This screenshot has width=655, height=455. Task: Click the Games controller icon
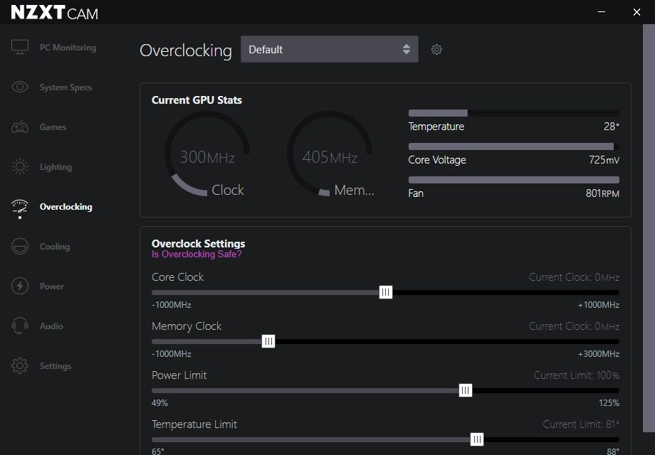click(20, 127)
